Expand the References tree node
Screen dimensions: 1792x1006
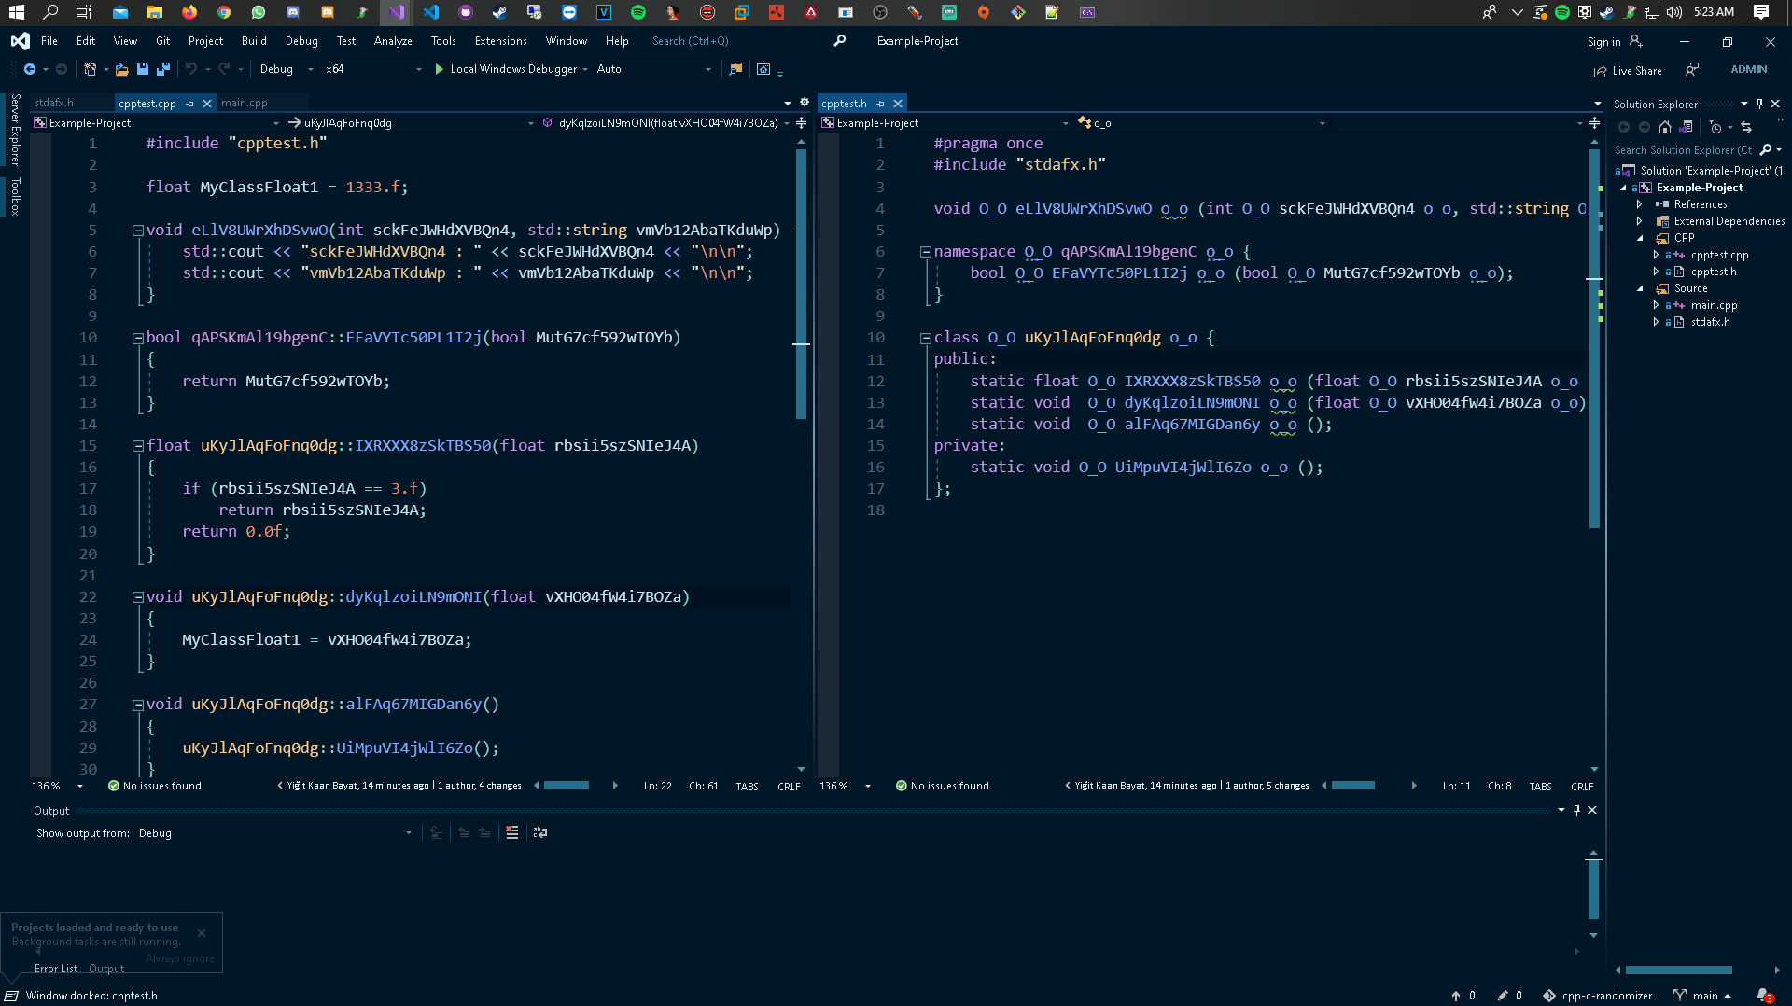pos(1640,204)
